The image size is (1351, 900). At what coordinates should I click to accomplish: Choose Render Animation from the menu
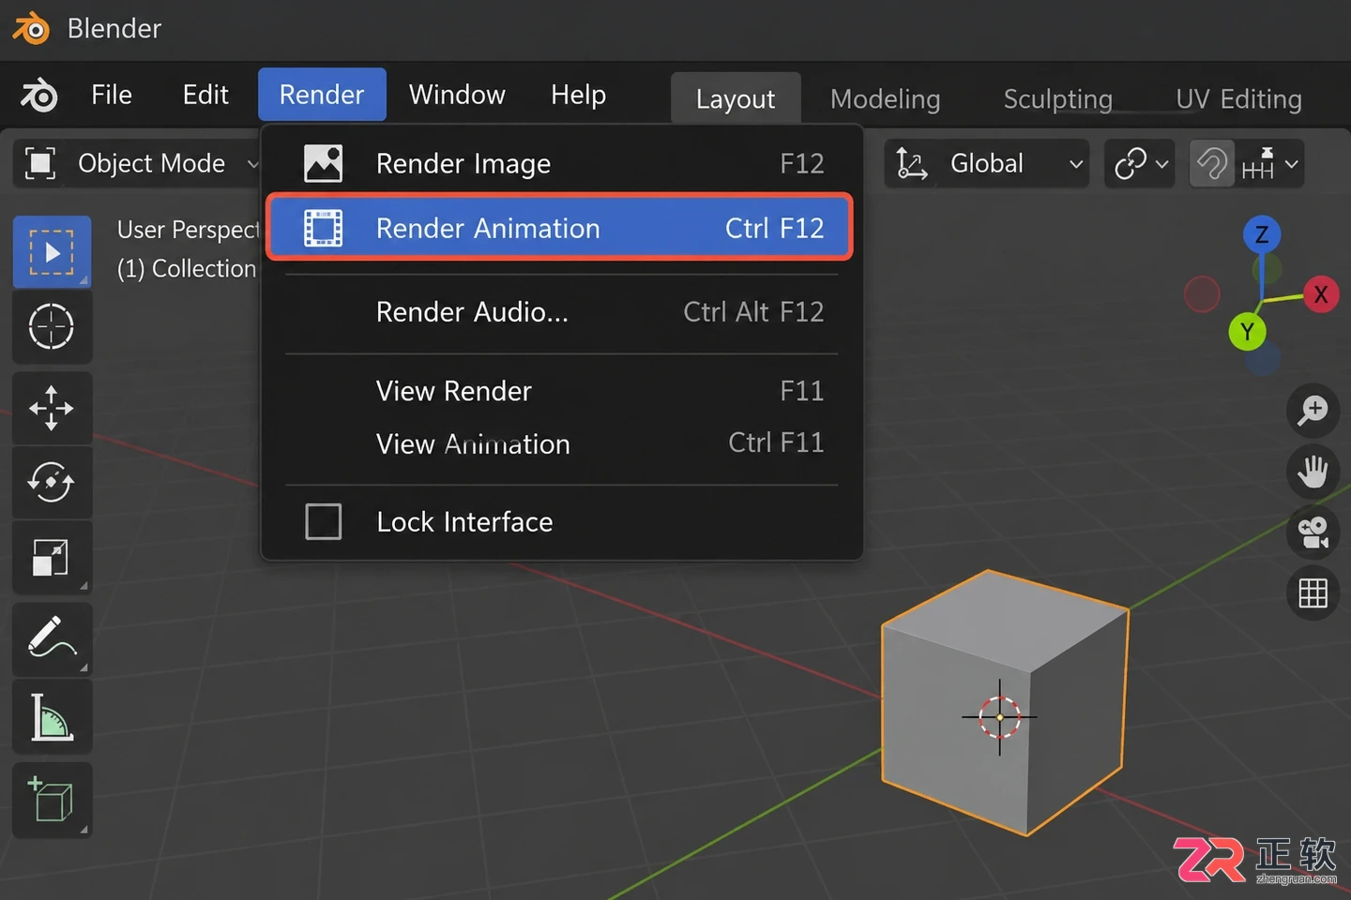tap(560, 227)
